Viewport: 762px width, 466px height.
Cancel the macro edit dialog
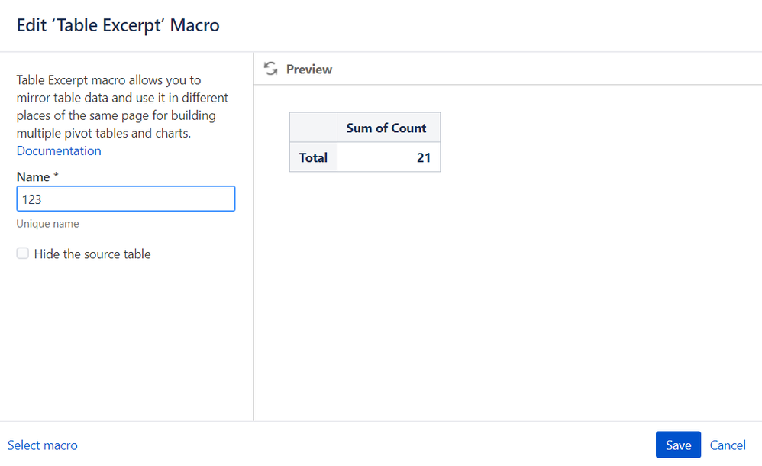click(x=728, y=445)
